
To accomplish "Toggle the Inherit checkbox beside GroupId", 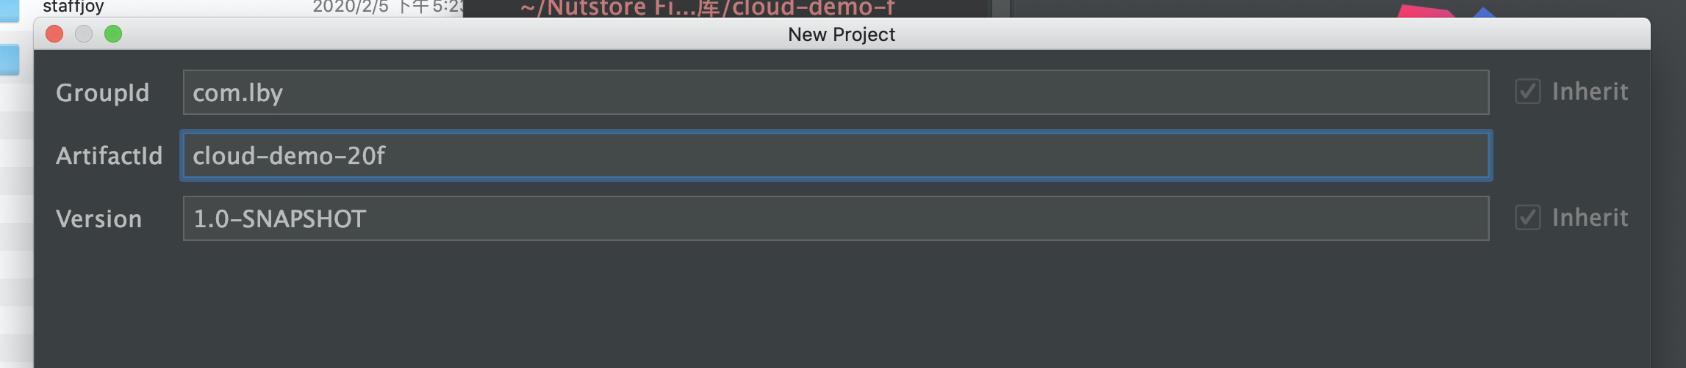I will pos(1527,92).
